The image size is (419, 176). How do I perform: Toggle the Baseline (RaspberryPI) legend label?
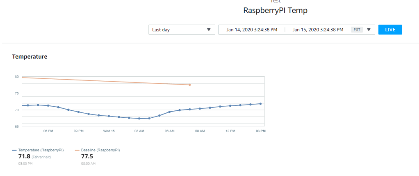click(101, 150)
